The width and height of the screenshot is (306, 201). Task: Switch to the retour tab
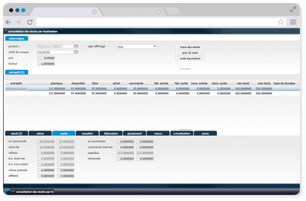158,134
